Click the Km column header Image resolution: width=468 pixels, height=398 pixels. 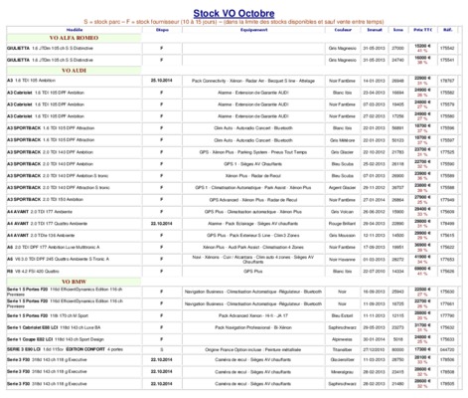(x=398, y=30)
